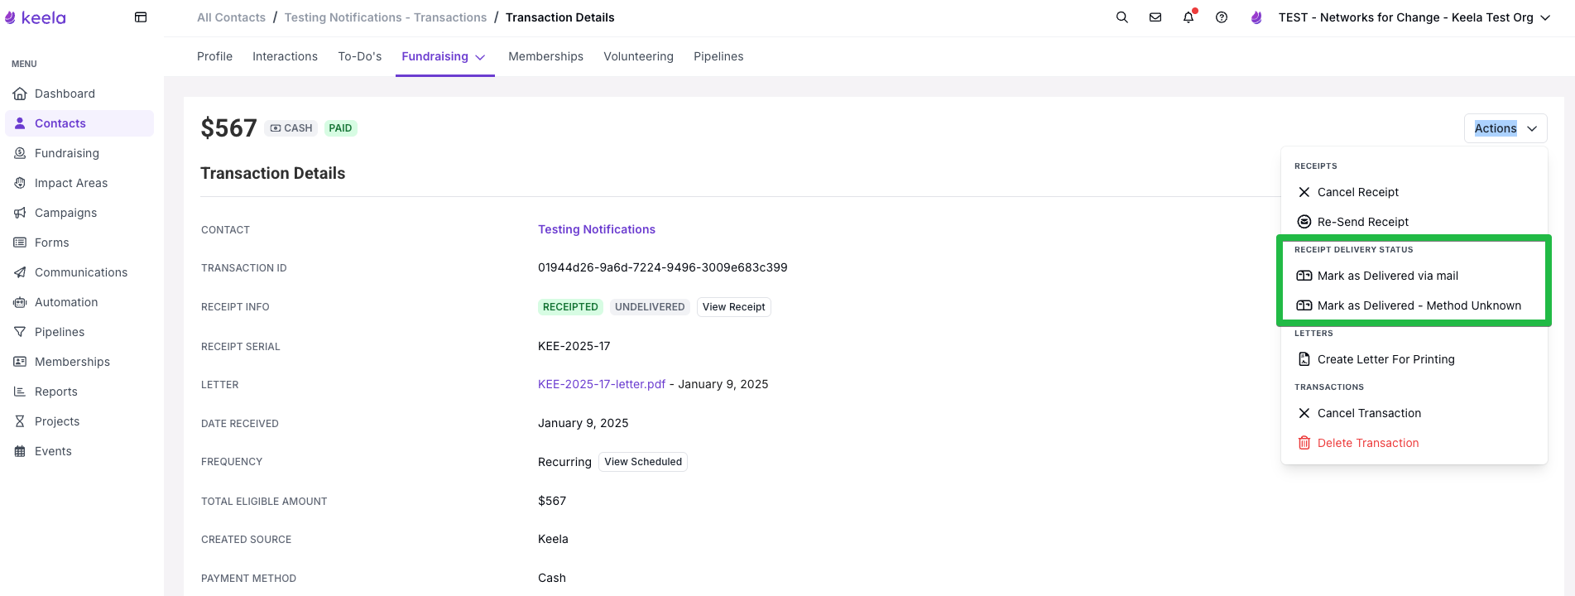Image resolution: width=1575 pixels, height=596 pixels.
Task: Go to All Contacts breadcrumb
Action: 231,17
